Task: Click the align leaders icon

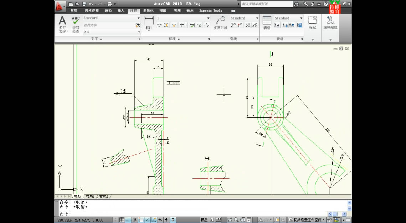Action: (x=248, y=25)
